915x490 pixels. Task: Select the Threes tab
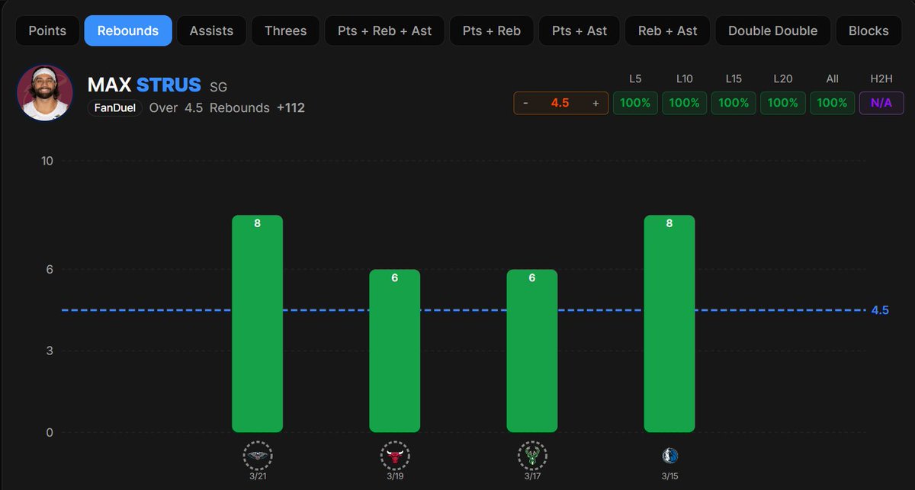[285, 30]
